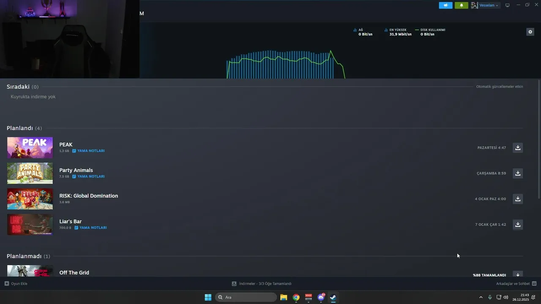Viewport: 541px width, 304px height.
Task: Open the red voice meter taskbar app
Action: (x=309, y=297)
